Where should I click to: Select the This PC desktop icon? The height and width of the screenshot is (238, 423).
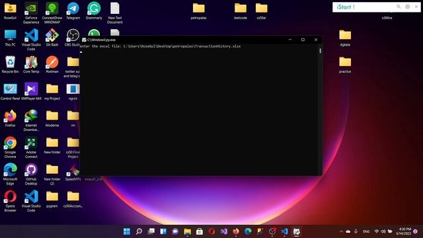11,38
